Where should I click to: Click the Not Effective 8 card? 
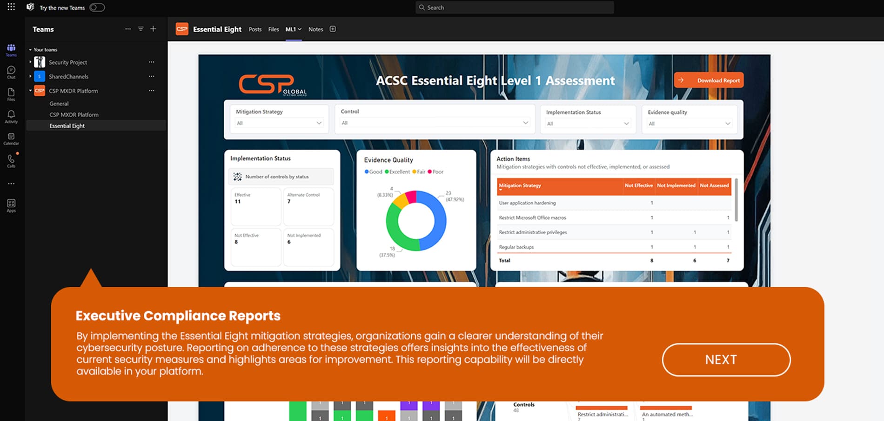(256, 247)
